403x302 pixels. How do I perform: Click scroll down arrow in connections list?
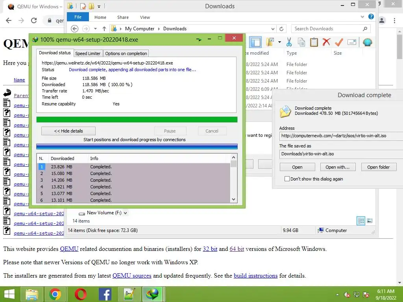(x=233, y=199)
